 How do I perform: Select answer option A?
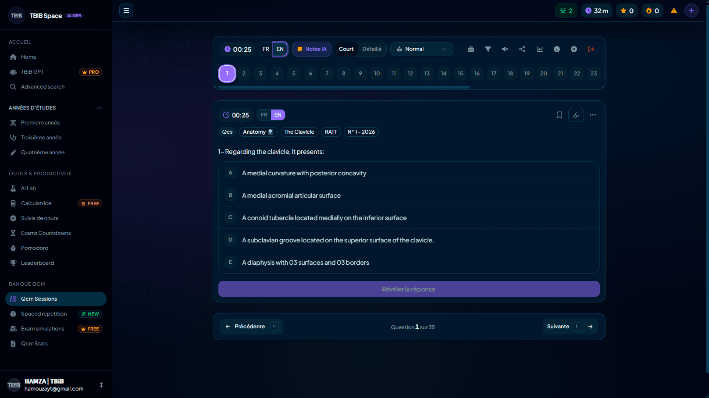[x=409, y=173]
